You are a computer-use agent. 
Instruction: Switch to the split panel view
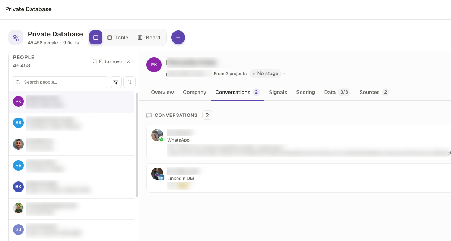(96, 38)
